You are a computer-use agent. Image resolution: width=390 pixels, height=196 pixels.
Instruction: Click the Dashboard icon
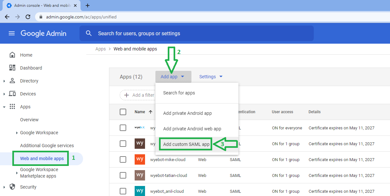[x=12, y=68]
